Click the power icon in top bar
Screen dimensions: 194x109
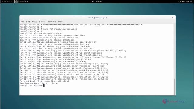[188, 2]
